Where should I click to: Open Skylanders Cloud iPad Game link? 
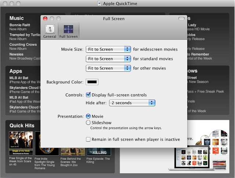point(25,109)
